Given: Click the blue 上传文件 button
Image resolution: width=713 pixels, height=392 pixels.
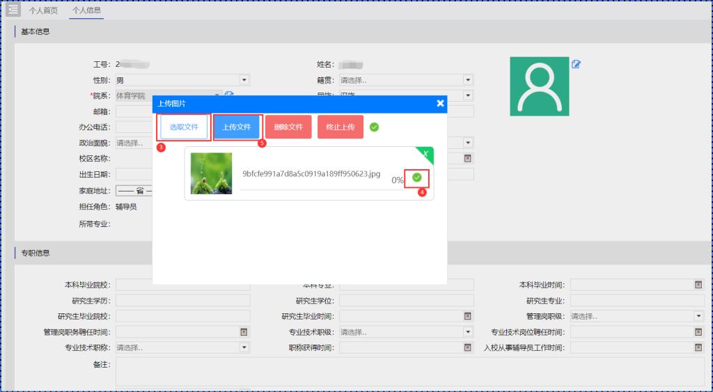Looking at the screenshot, I should point(237,127).
